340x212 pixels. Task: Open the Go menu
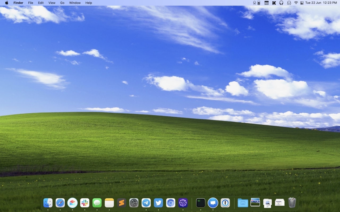tap(62, 3)
